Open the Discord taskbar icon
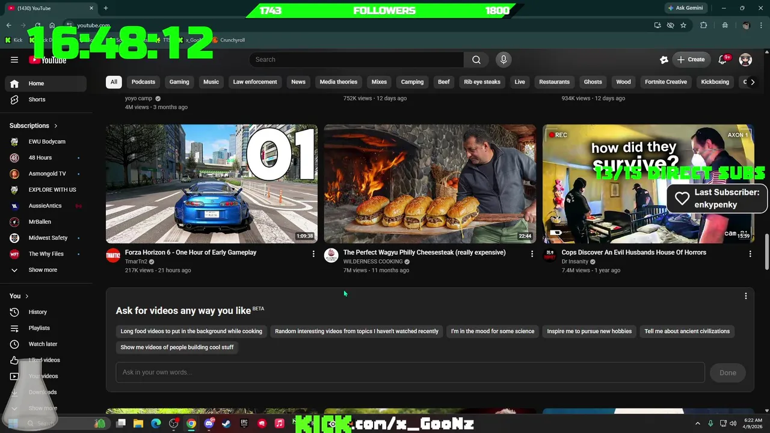The width and height of the screenshot is (770, 433). 209,423
